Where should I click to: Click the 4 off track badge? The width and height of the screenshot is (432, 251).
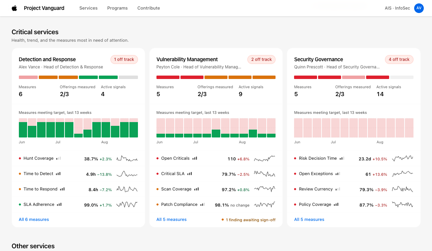[399, 60]
